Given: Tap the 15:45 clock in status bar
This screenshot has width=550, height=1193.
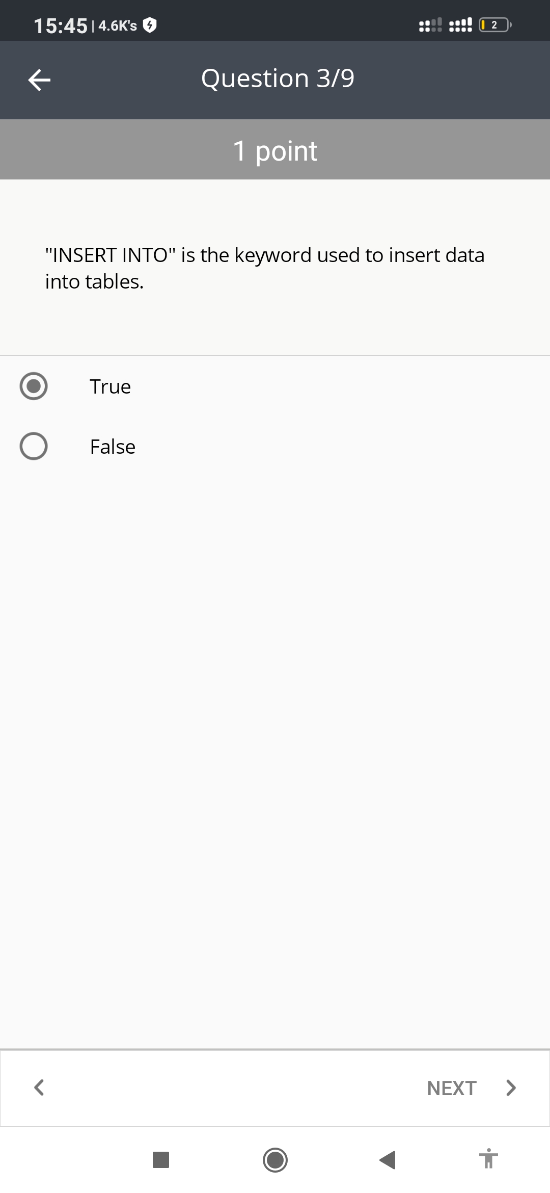Looking at the screenshot, I should pyautogui.click(x=61, y=25).
